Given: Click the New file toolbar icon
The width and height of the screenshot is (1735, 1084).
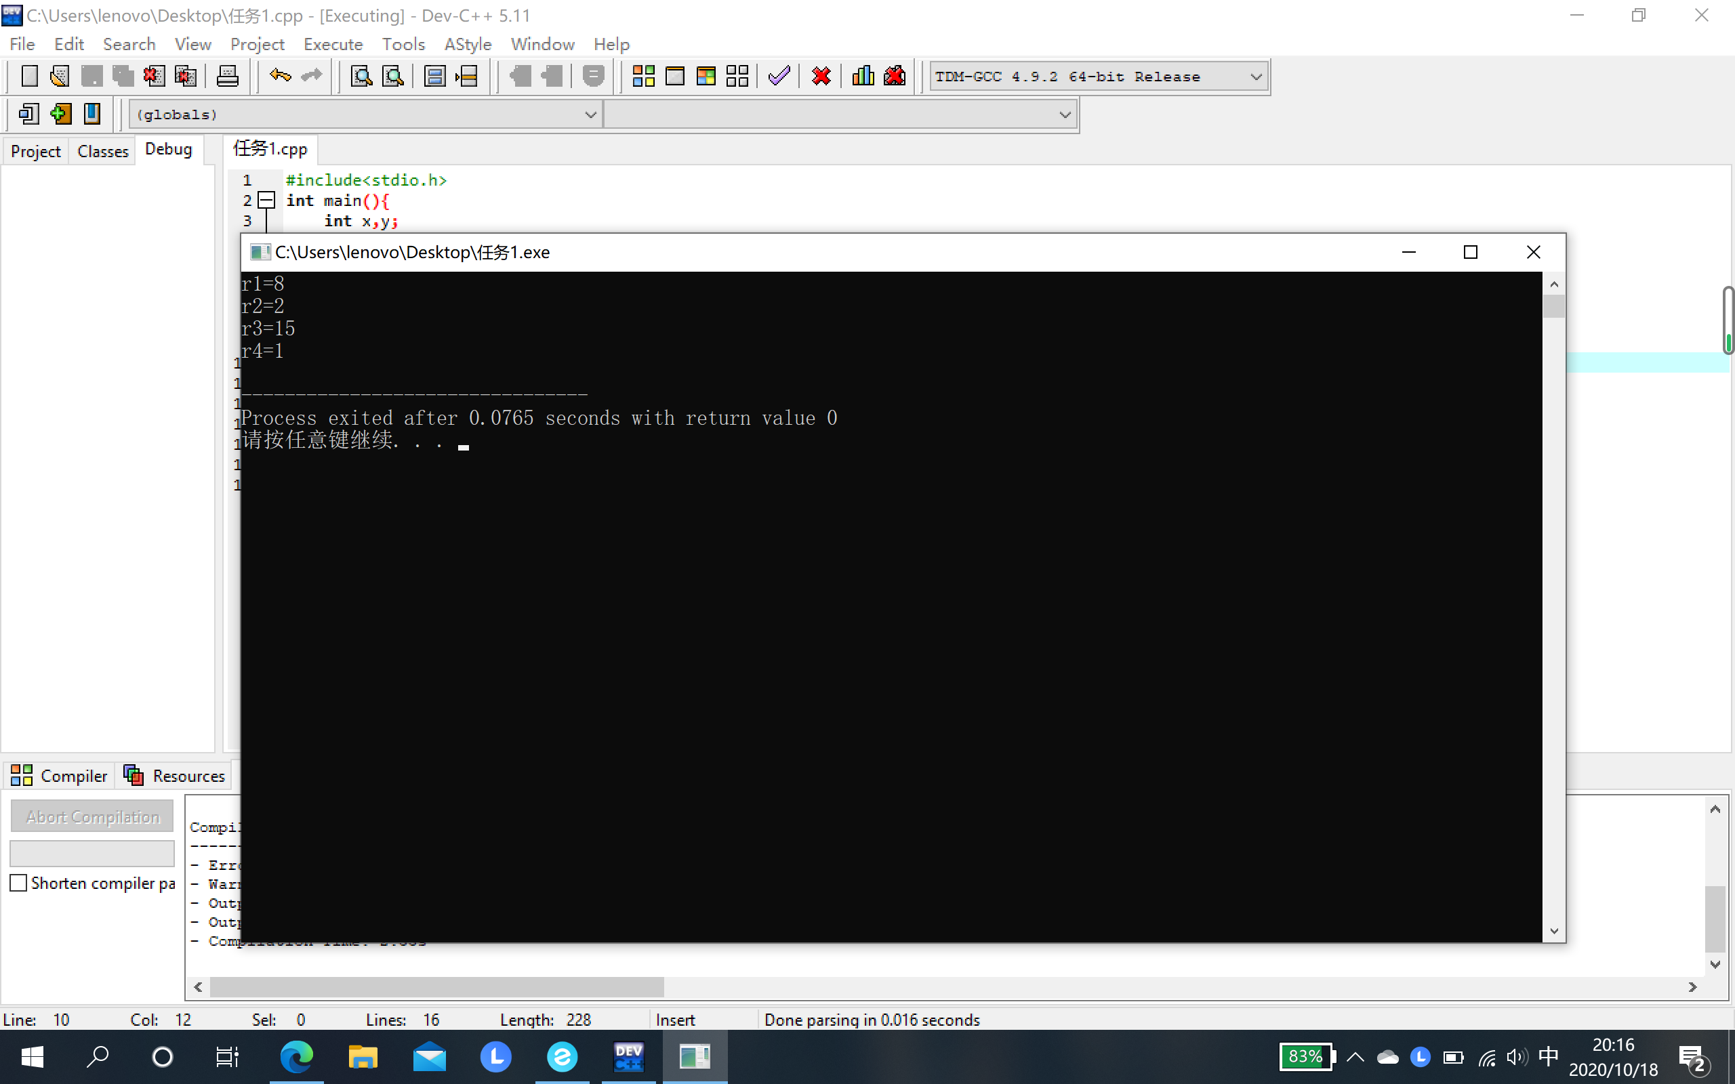Looking at the screenshot, I should pos(29,76).
